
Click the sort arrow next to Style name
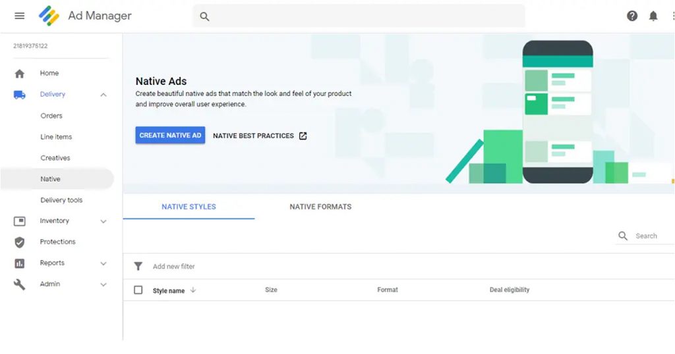(x=193, y=290)
